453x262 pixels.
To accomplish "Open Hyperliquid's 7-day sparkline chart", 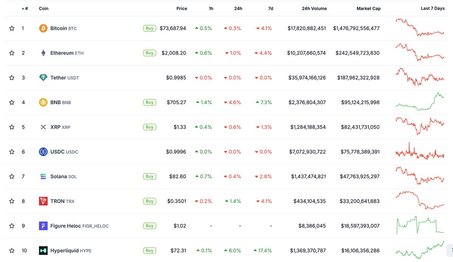I will (x=420, y=250).
